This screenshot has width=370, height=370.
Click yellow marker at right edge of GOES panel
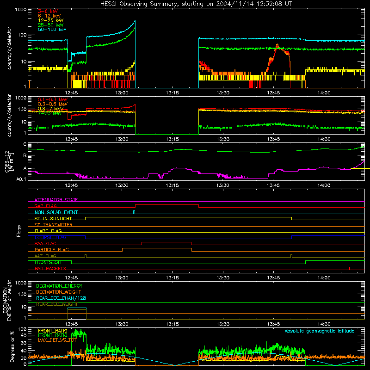[360, 168]
